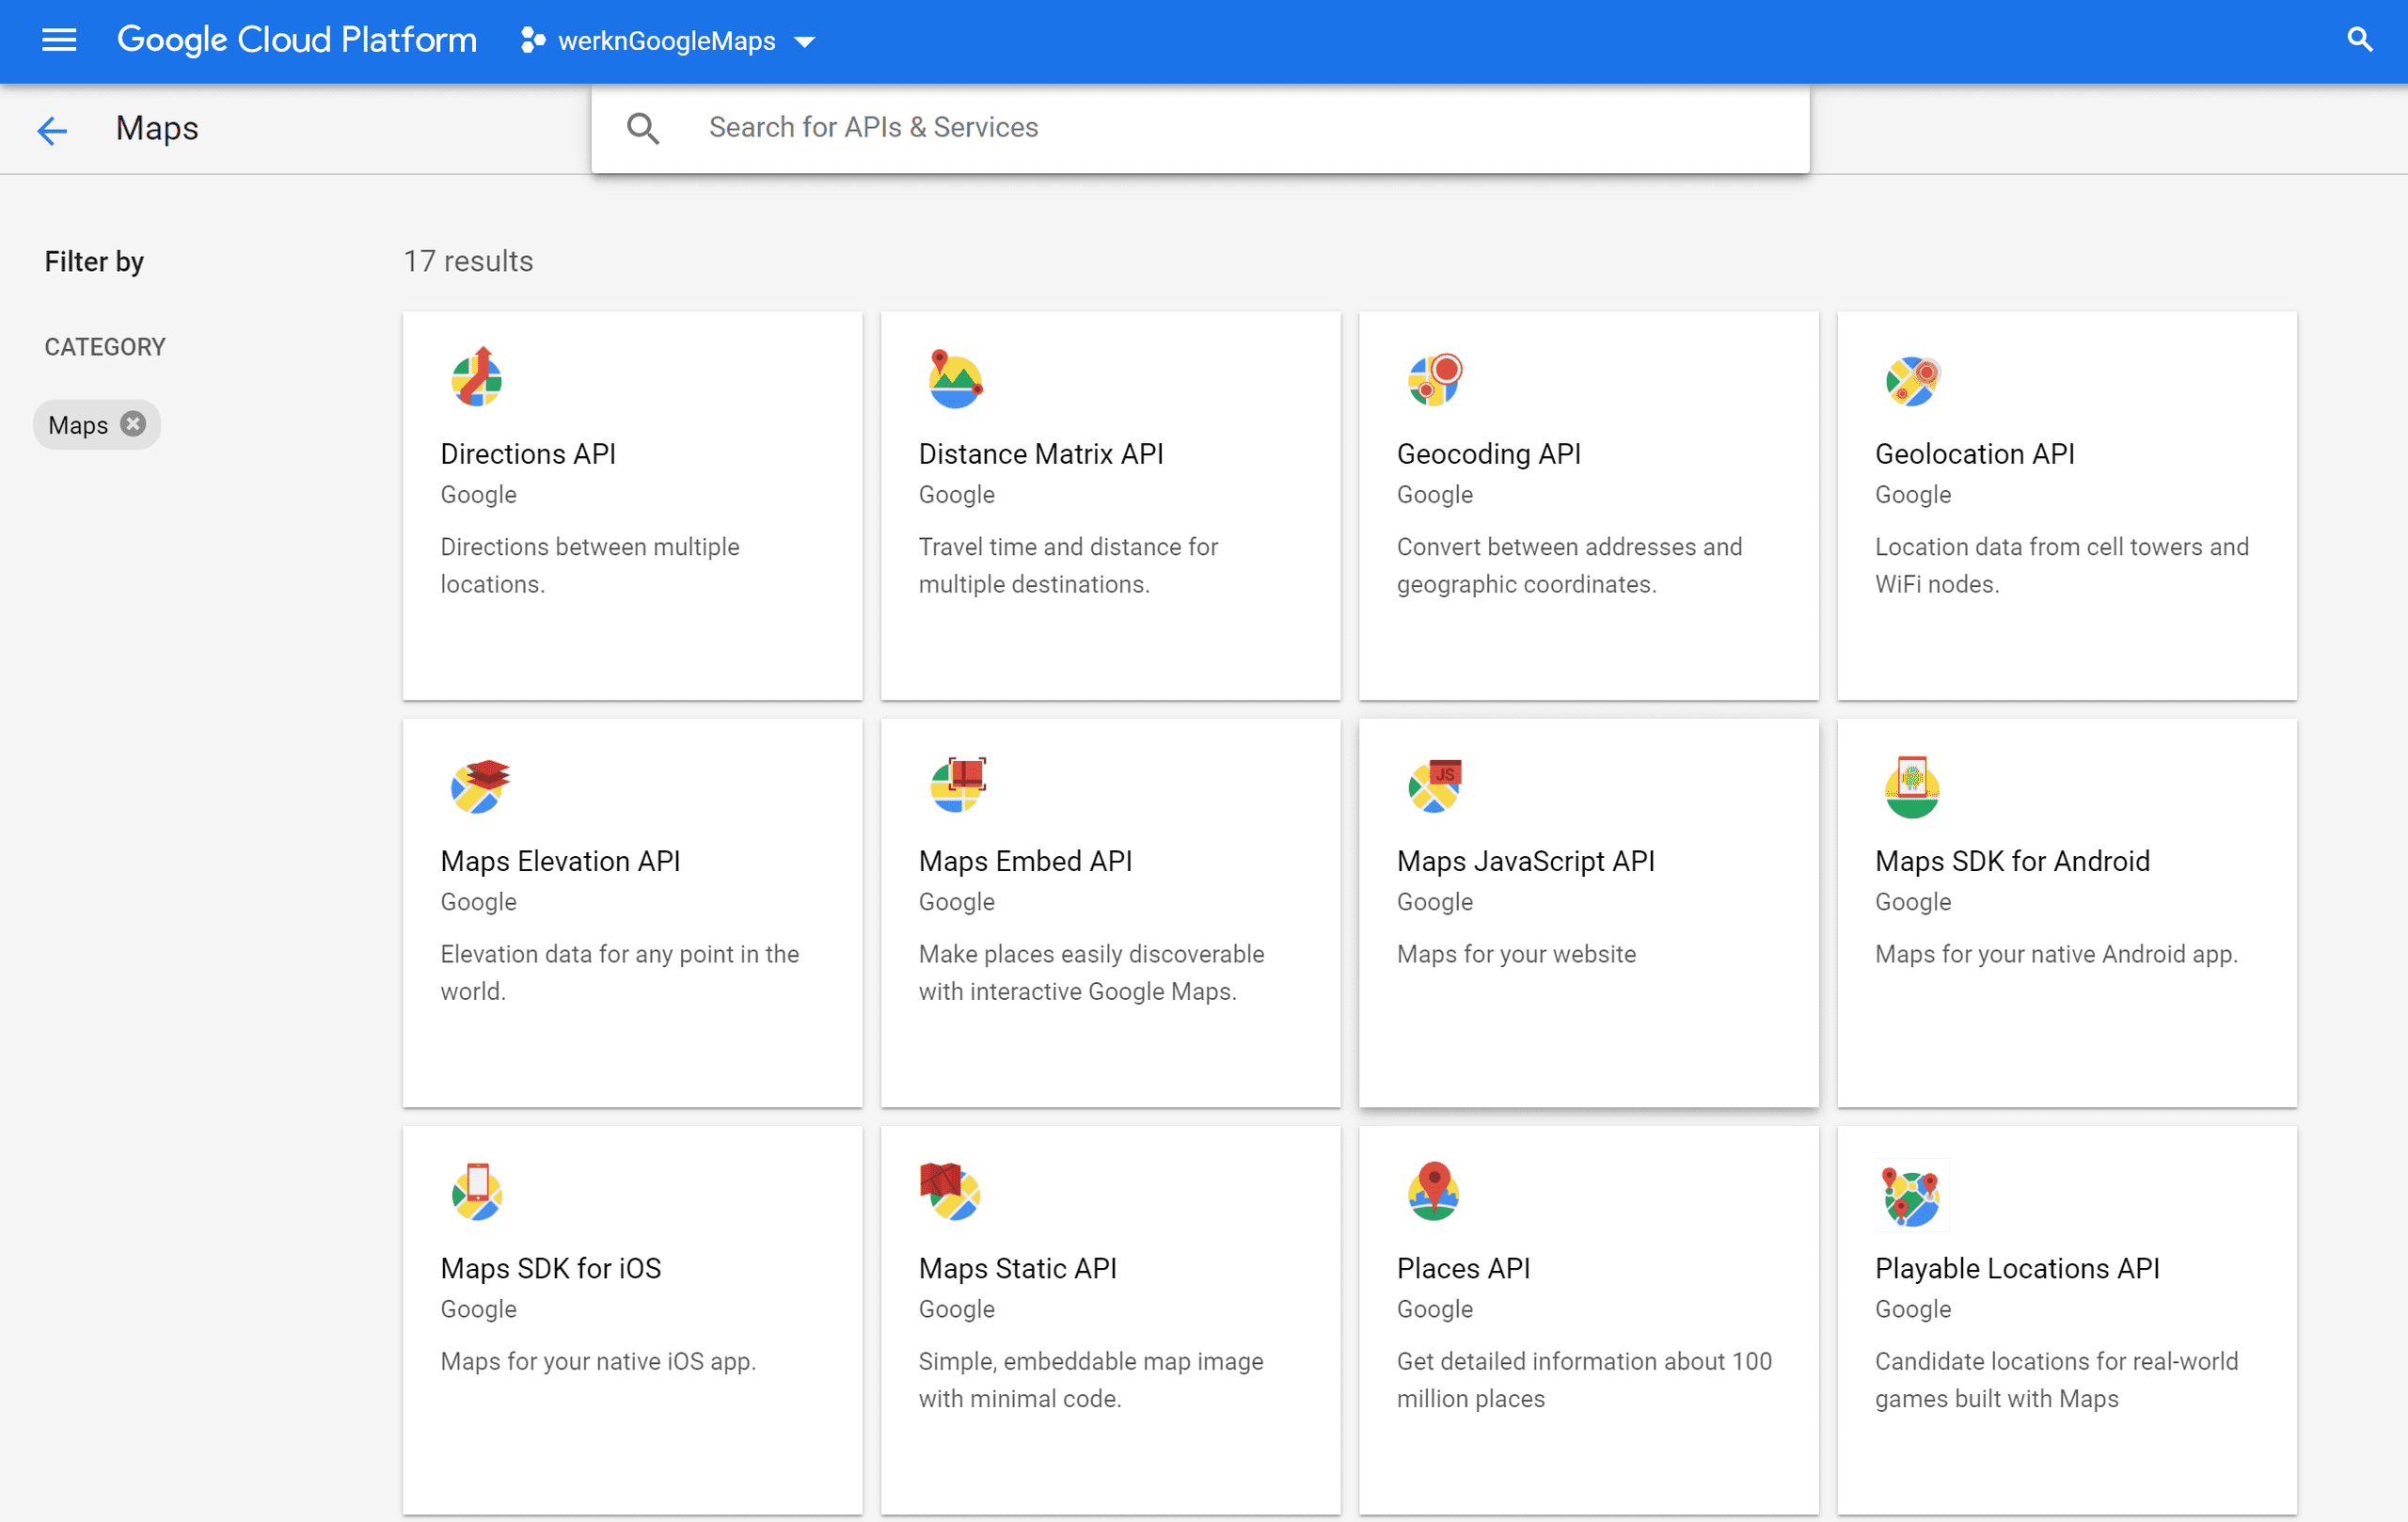Open the Geolocation API title
2408x1522 pixels.
[x=1975, y=454]
